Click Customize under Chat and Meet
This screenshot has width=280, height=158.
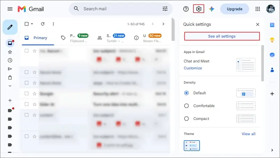coord(193,68)
